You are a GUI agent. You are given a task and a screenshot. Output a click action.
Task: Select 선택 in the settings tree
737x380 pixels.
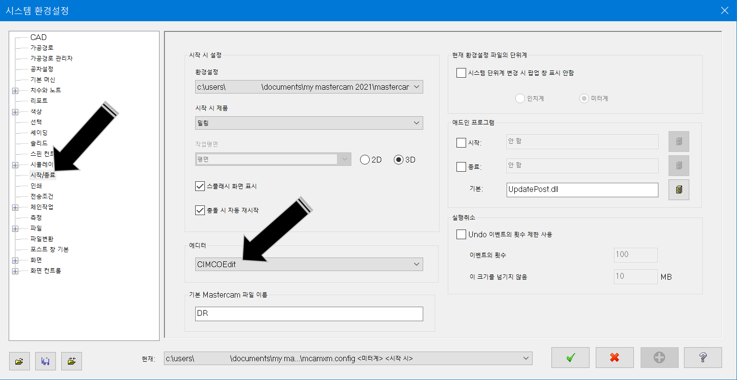click(36, 122)
